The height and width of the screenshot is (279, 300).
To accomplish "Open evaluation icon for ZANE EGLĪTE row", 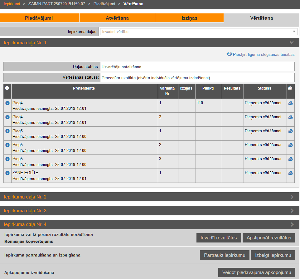I will [x=290, y=173].
